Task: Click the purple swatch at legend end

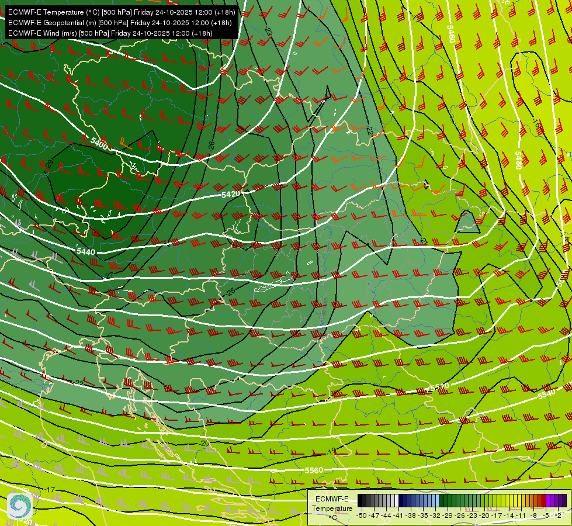Action: (x=564, y=500)
